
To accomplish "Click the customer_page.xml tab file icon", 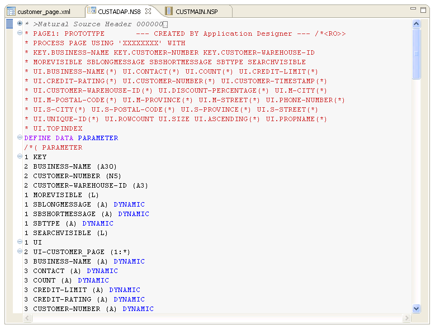I will click(11, 12).
